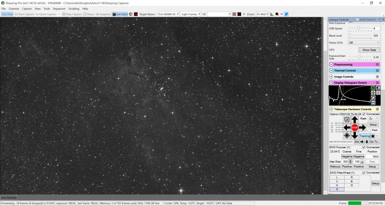
Task: Click the green auto-stretch icon in histogram panel
Action: pyautogui.click(x=373, y=88)
